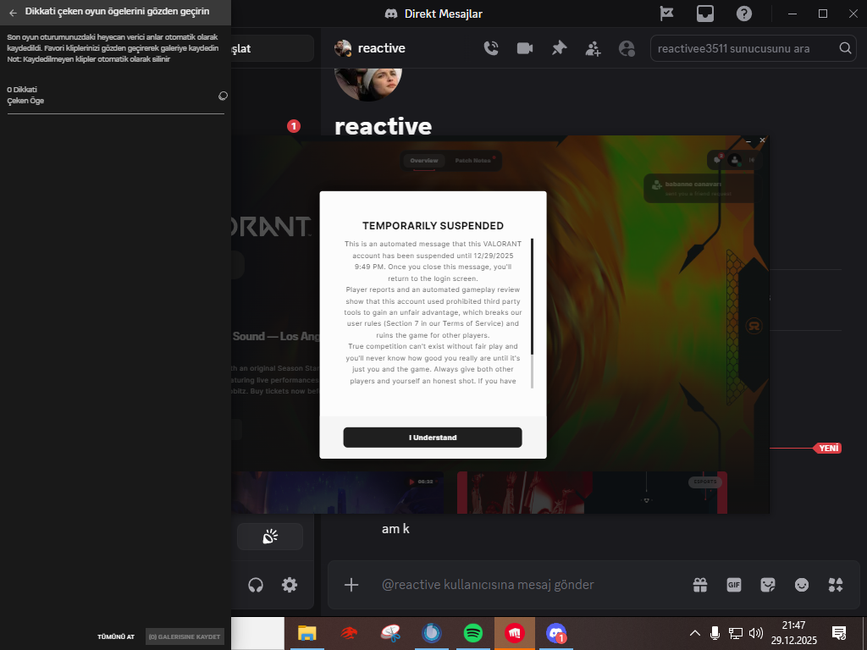
Task: Switch to the Patch Notes tab
Action: pyautogui.click(x=473, y=160)
